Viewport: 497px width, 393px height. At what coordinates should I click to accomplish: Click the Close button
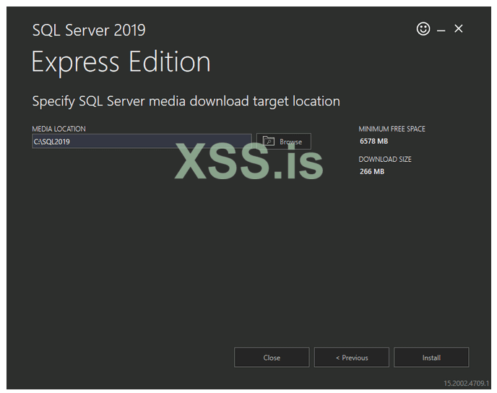272,358
